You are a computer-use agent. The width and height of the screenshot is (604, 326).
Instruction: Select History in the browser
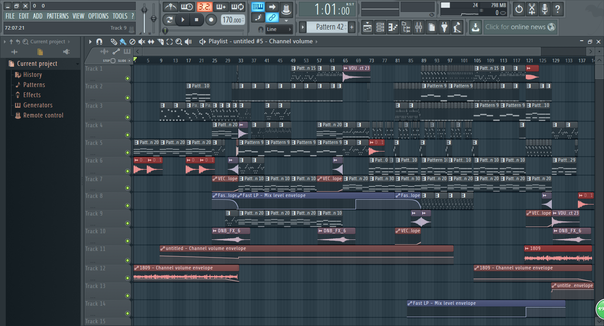point(32,75)
